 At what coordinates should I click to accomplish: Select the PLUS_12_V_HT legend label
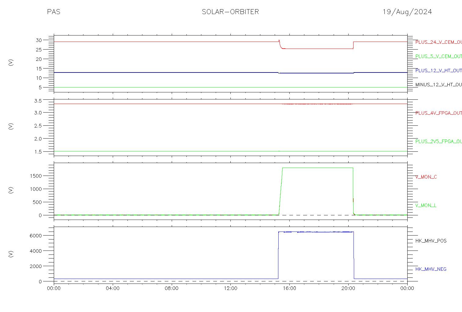click(438, 70)
